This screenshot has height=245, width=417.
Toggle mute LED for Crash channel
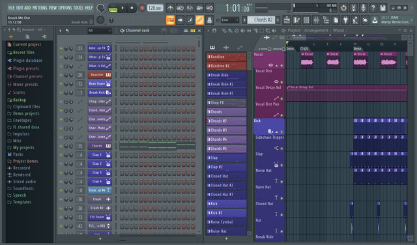pyautogui.click(x=61, y=199)
